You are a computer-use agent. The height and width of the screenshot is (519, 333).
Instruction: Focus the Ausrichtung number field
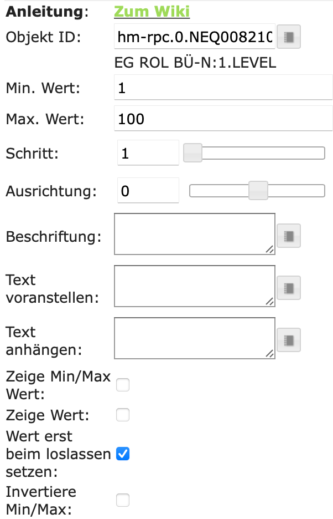(148, 191)
